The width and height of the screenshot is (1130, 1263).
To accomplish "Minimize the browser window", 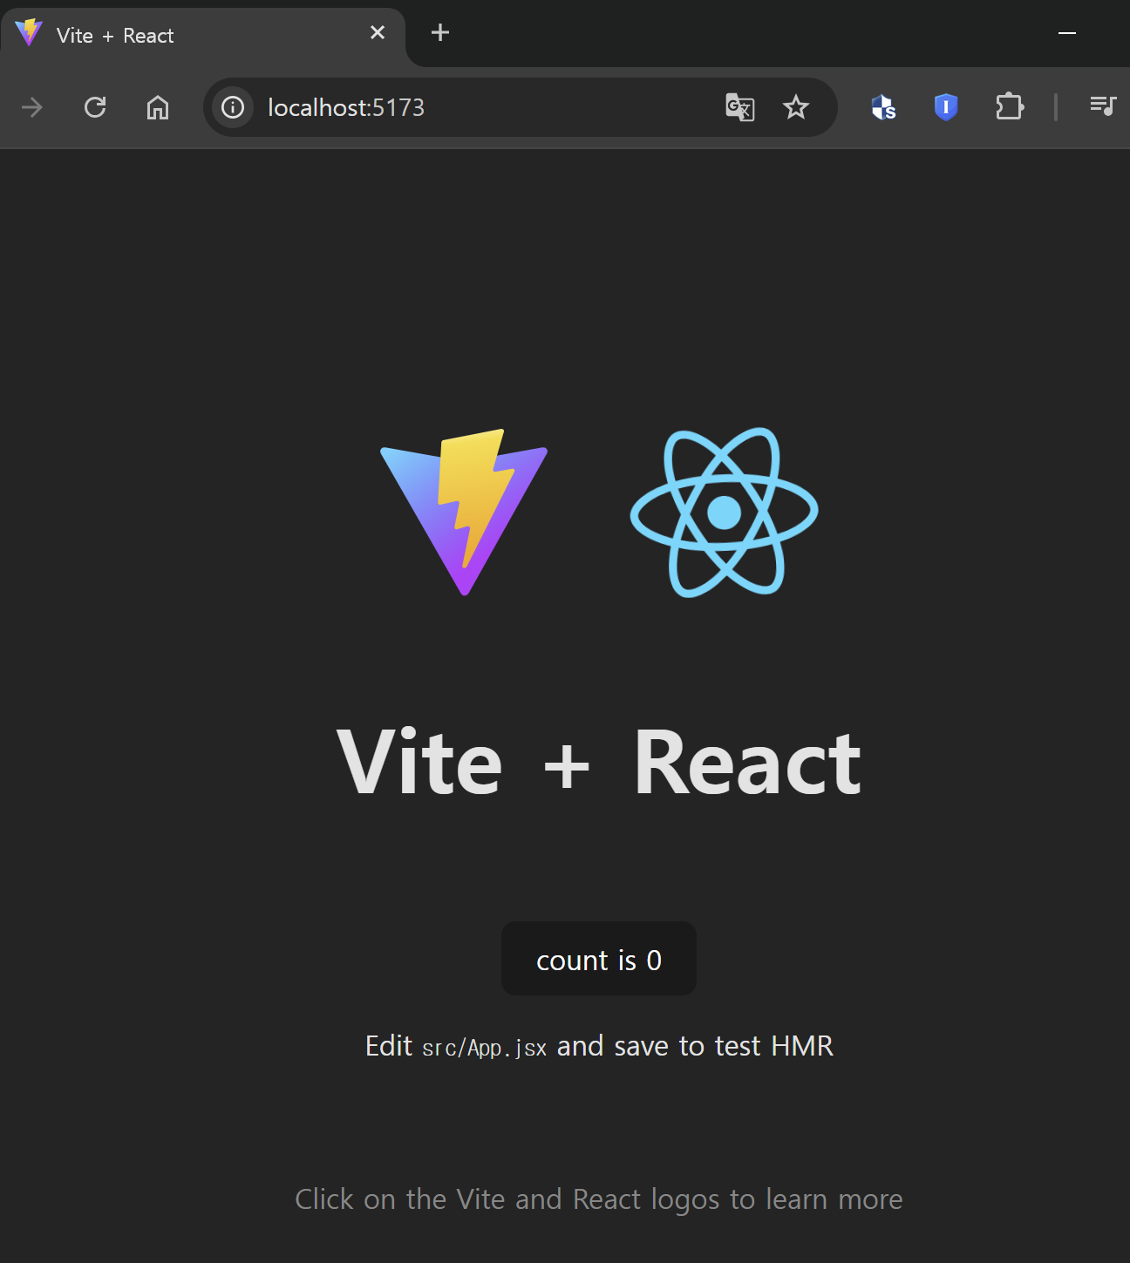I will (1067, 33).
